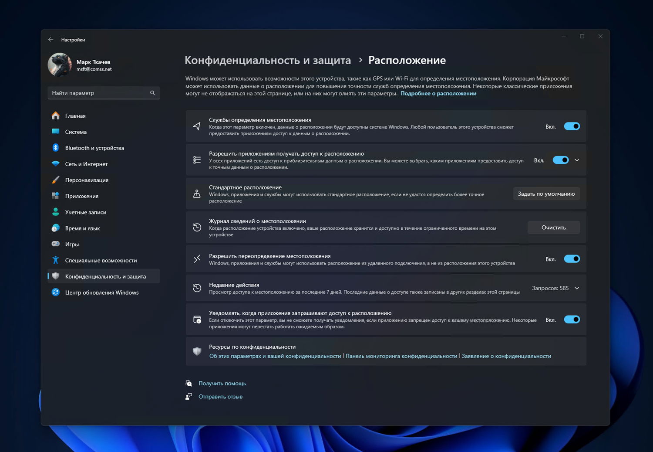This screenshot has height=452, width=653.
Task: Switch off location request notifications toggle
Action: 572,319
